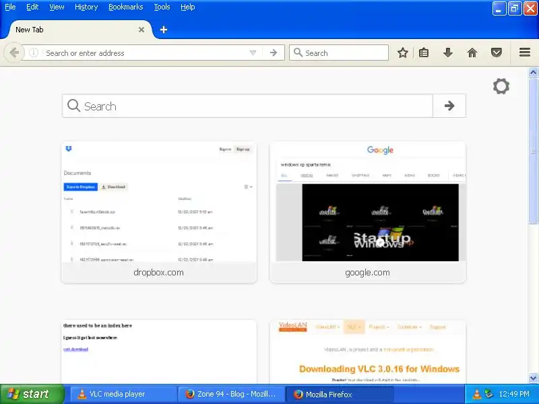
Task: Submit the page search with the arrow button
Action: click(x=449, y=106)
